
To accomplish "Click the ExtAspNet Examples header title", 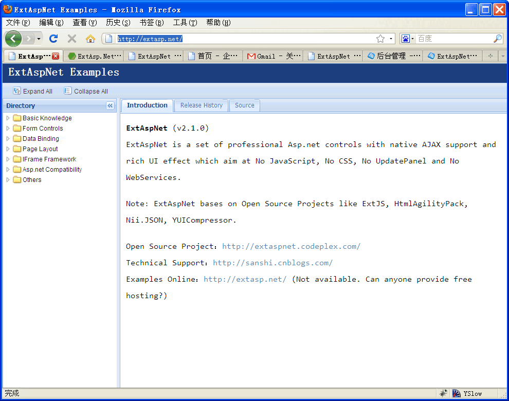I will coord(64,72).
